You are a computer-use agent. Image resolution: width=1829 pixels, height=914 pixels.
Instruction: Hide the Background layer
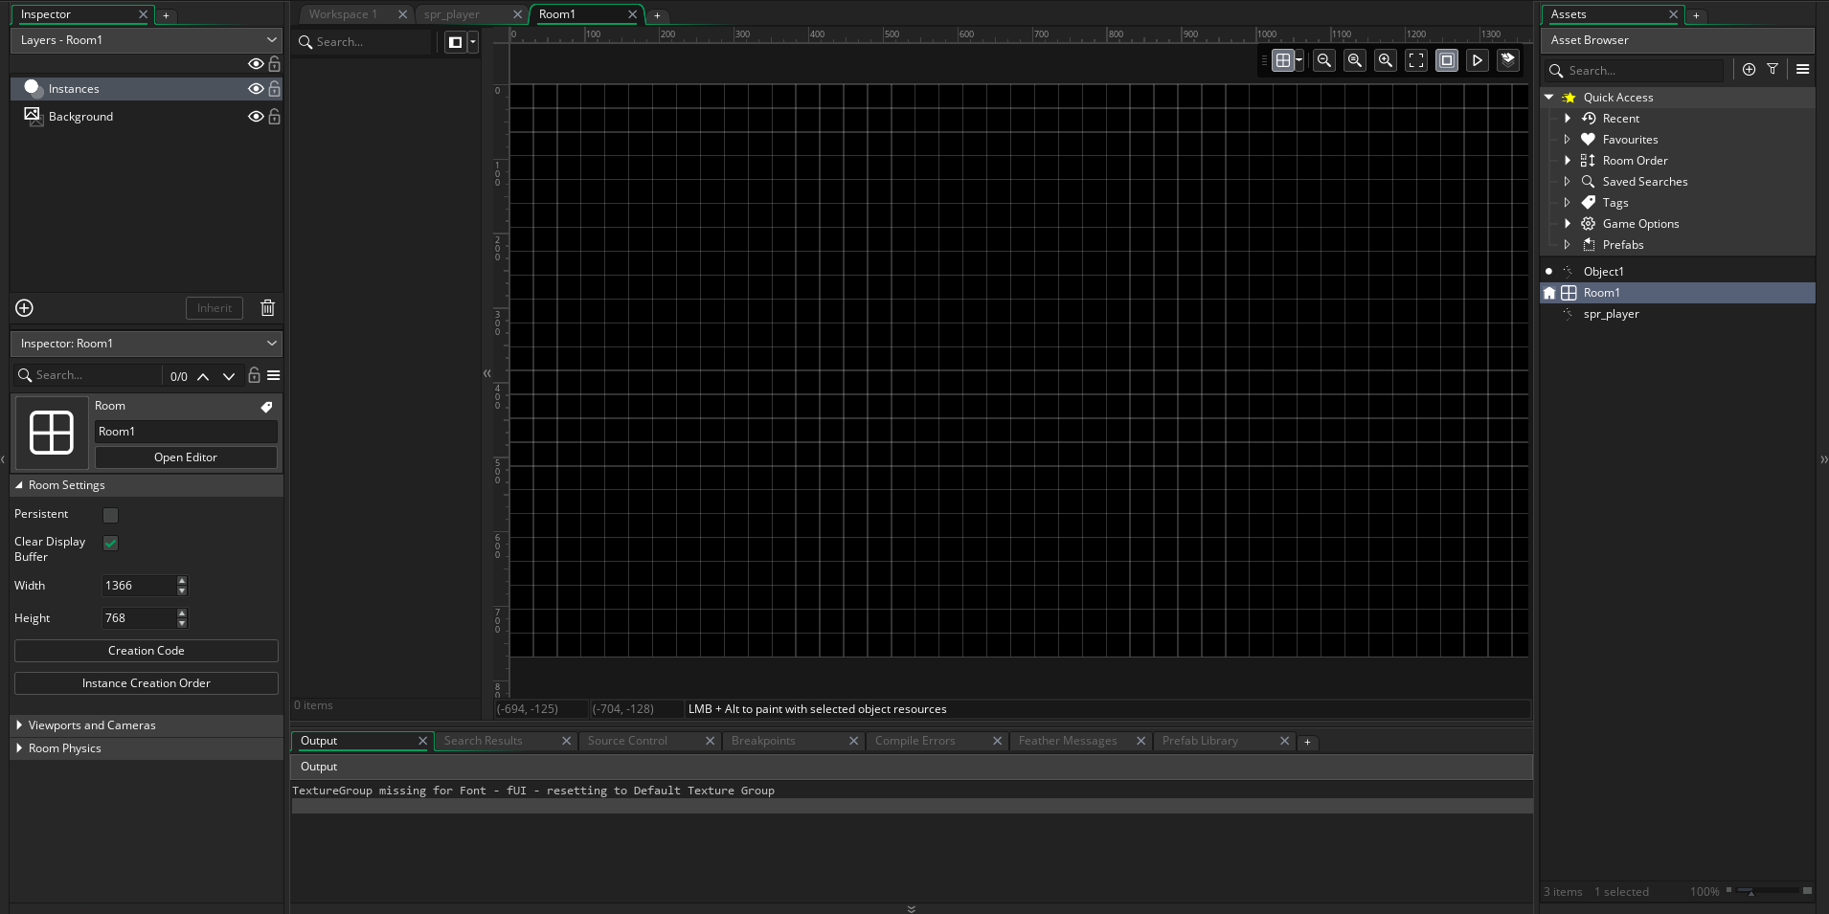pos(256,117)
